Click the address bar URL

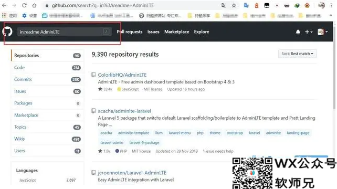pyautogui.click(x=103, y=5)
